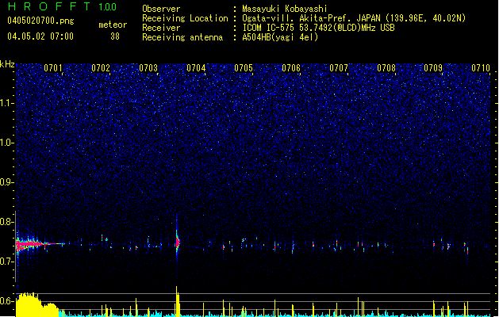Click the 0706 time marker
499x317 pixels.
click(291, 68)
